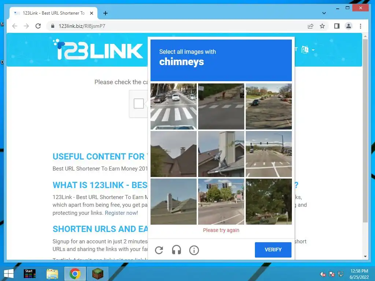
Task: Select brown roof with small chimney tile
Action: coord(174,154)
